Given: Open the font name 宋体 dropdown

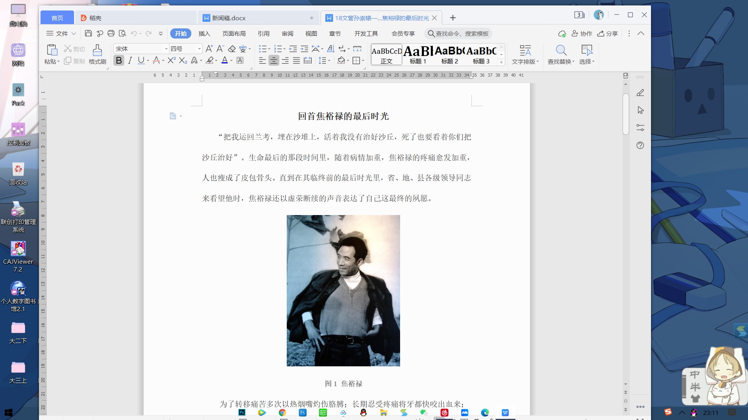Looking at the screenshot, I should coord(166,49).
